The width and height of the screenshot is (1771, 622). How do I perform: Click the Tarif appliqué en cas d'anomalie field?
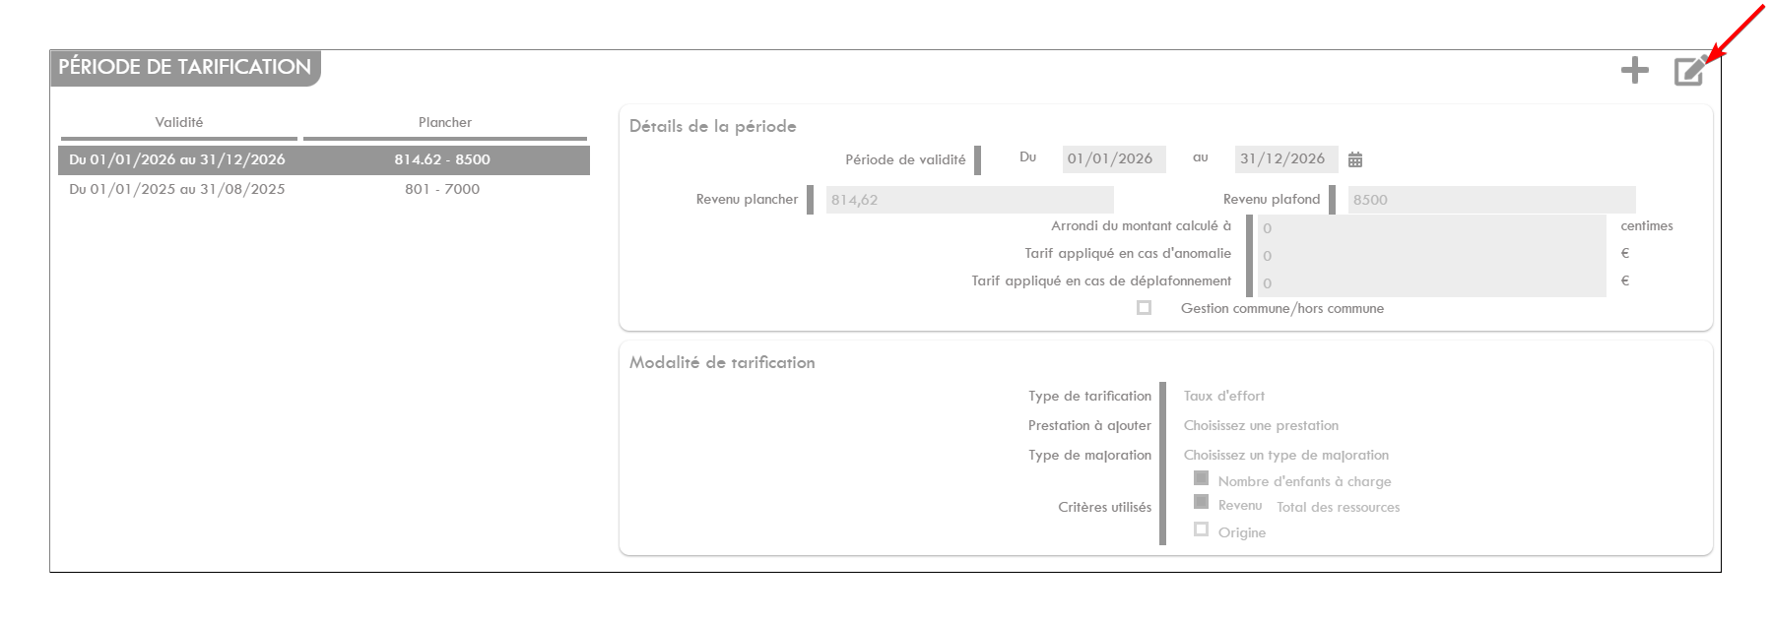click(1431, 255)
